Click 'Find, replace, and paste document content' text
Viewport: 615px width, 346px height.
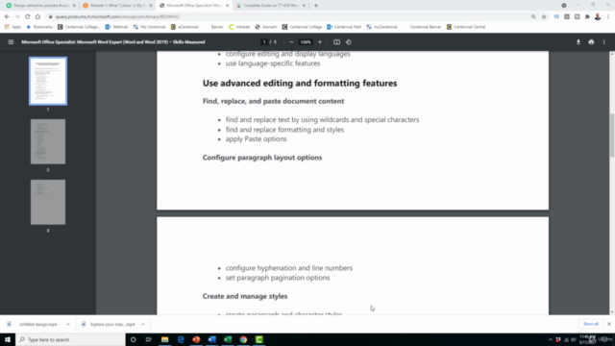(x=273, y=101)
